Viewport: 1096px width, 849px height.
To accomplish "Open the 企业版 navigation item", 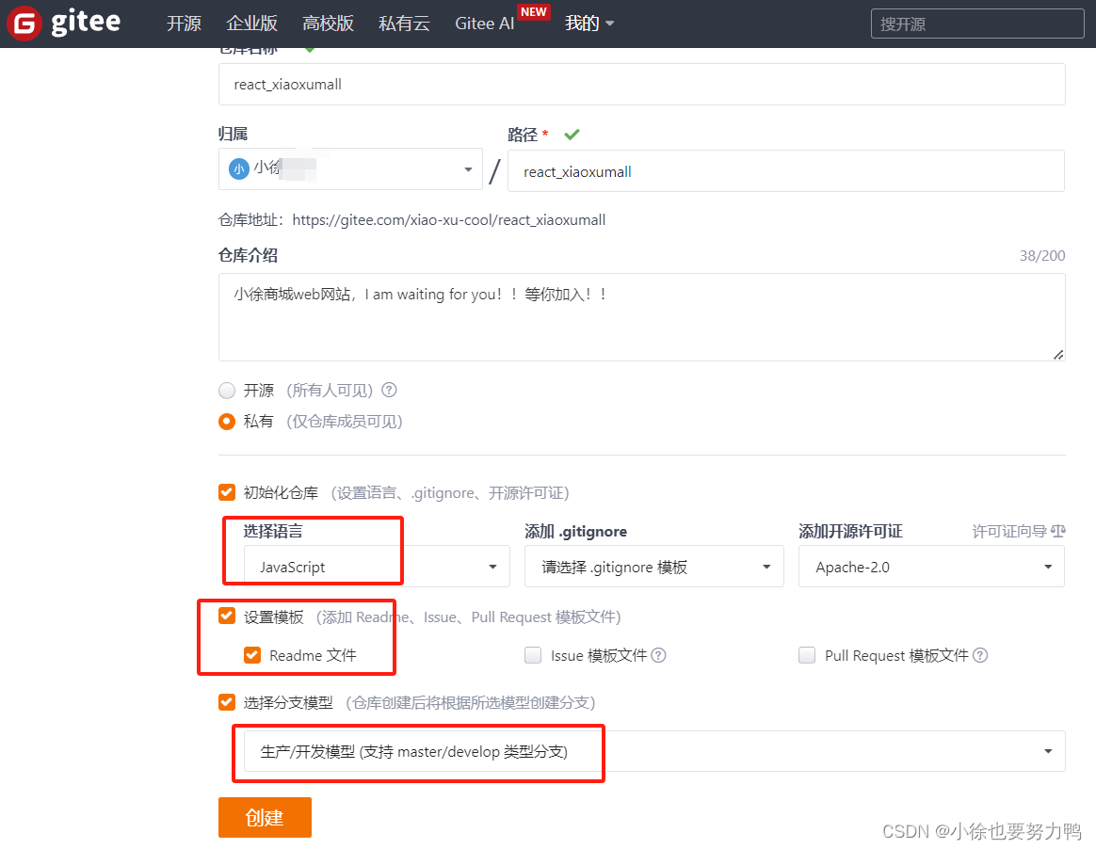I will pyautogui.click(x=251, y=23).
